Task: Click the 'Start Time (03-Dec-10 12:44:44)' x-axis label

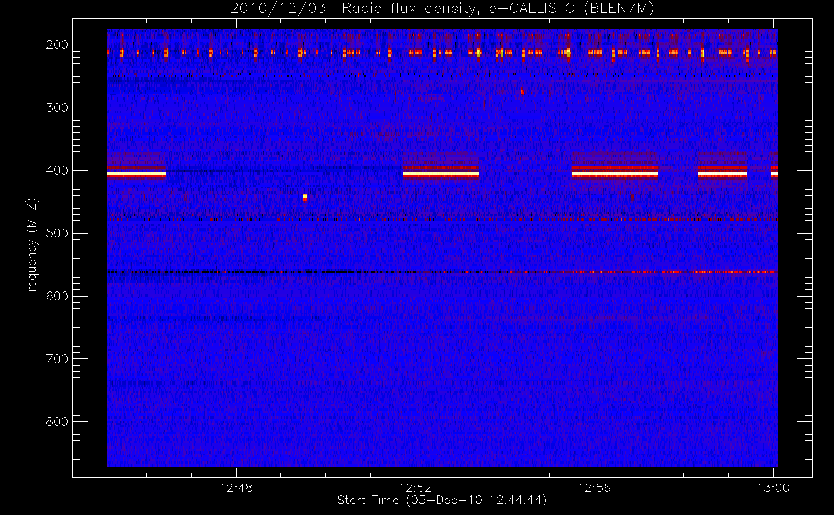Action: [442, 500]
